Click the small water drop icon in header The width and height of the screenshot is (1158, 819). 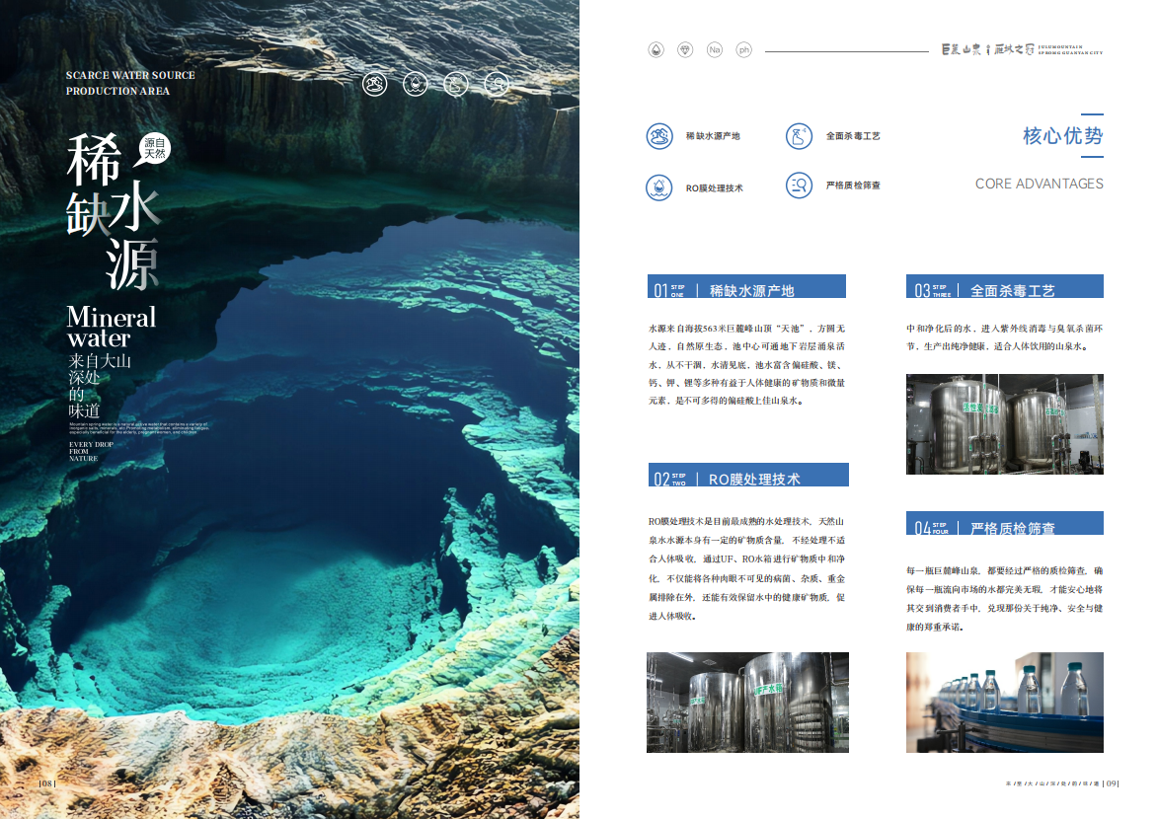point(656,50)
